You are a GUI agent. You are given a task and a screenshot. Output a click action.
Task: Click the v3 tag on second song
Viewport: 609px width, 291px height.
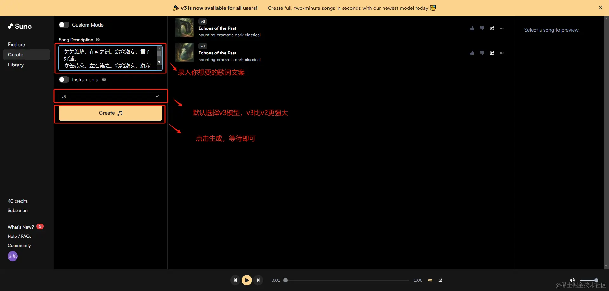pos(203,46)
